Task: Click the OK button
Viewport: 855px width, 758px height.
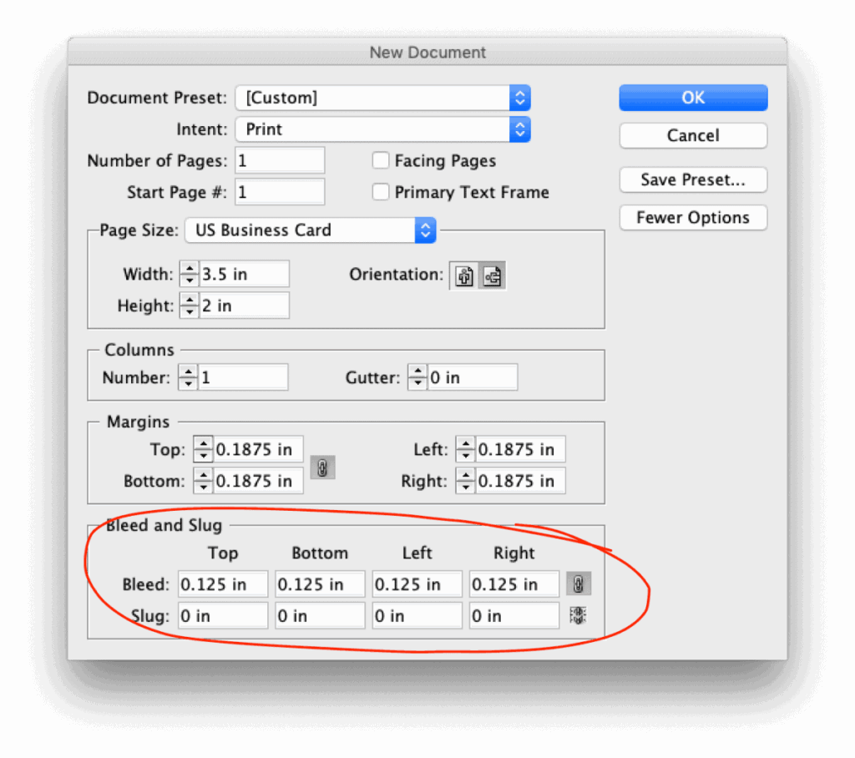Action: [x=693, y=98]
